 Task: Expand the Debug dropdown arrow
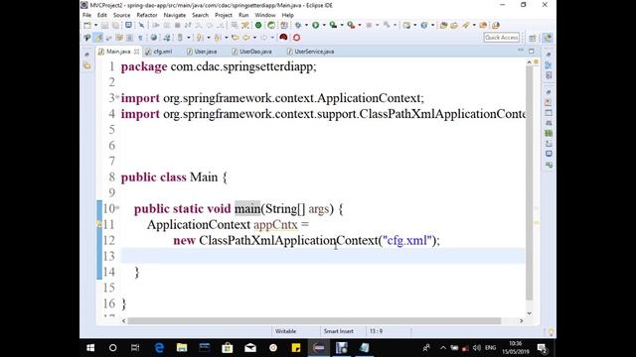pyautogui.click(x=307, y=25)
